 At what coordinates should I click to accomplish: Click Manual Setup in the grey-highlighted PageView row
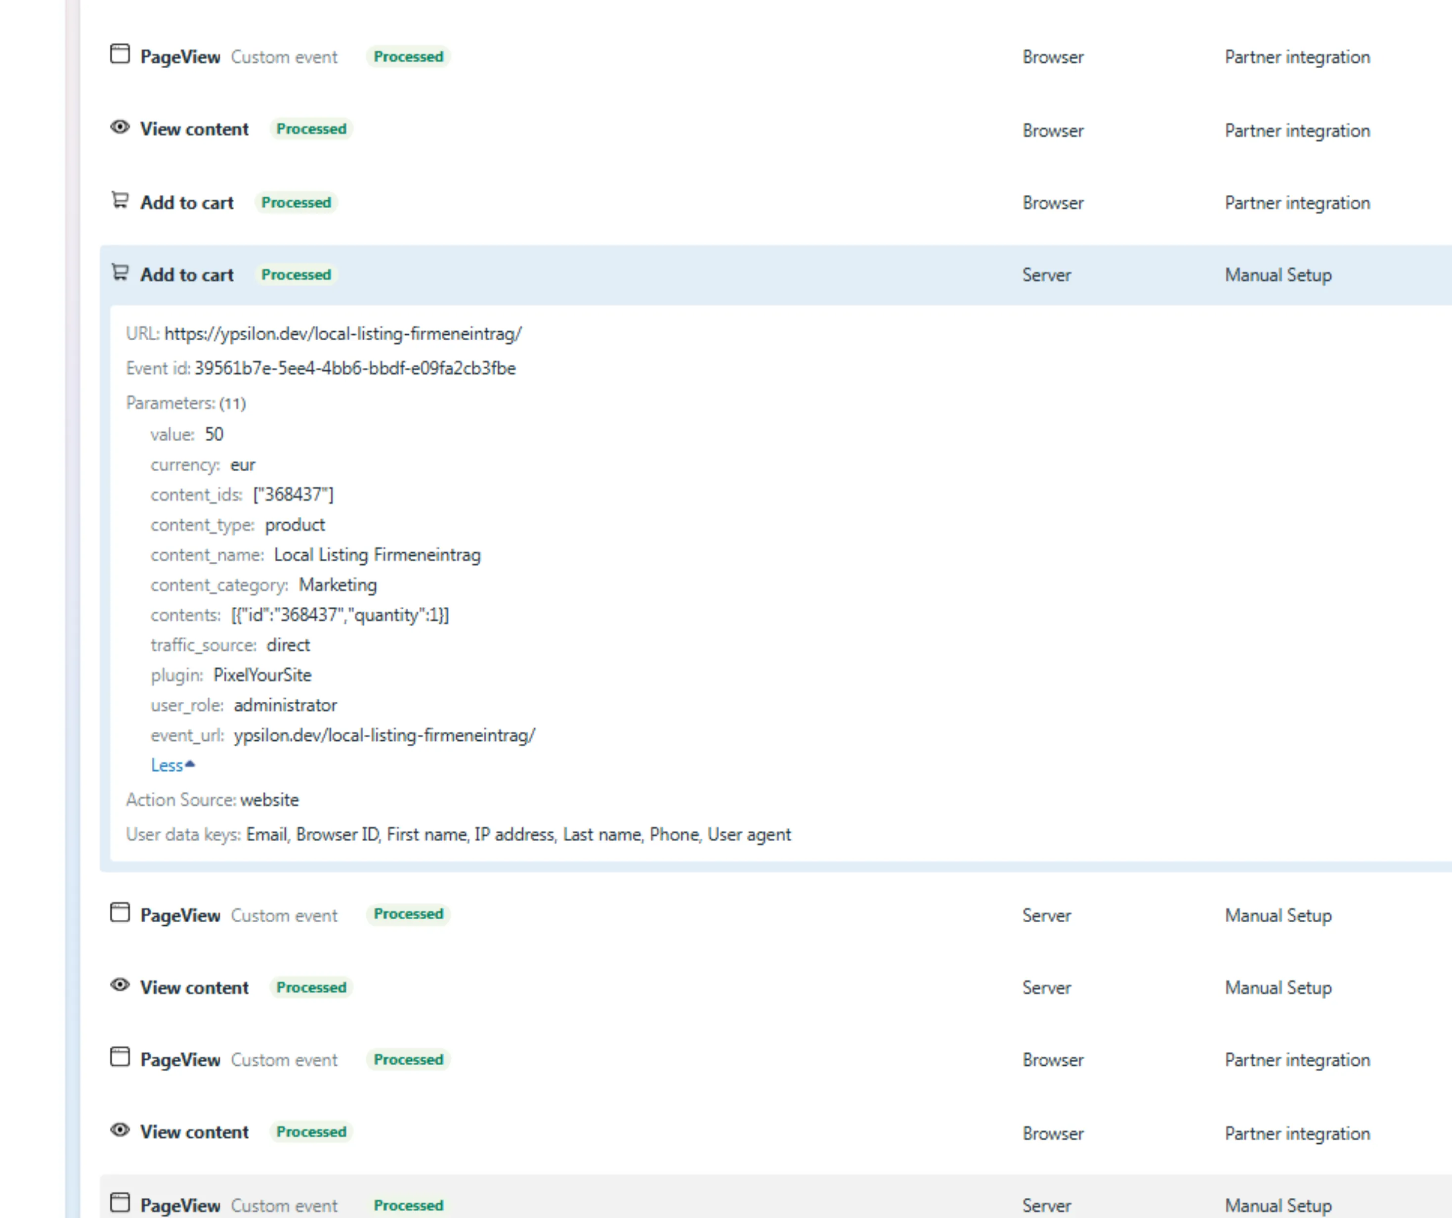tap(1278, 1206)
